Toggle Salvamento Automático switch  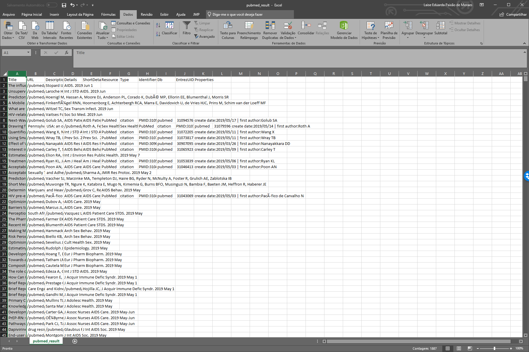click(x=52, y=5)
